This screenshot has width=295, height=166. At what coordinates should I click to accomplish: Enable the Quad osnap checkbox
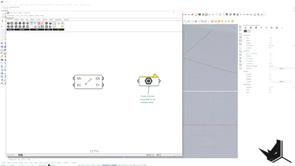point(45,163)
